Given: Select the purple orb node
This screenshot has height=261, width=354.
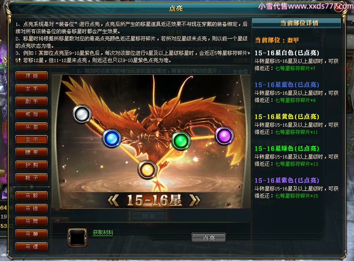Looking at the screenshot, I should [224, 136].
